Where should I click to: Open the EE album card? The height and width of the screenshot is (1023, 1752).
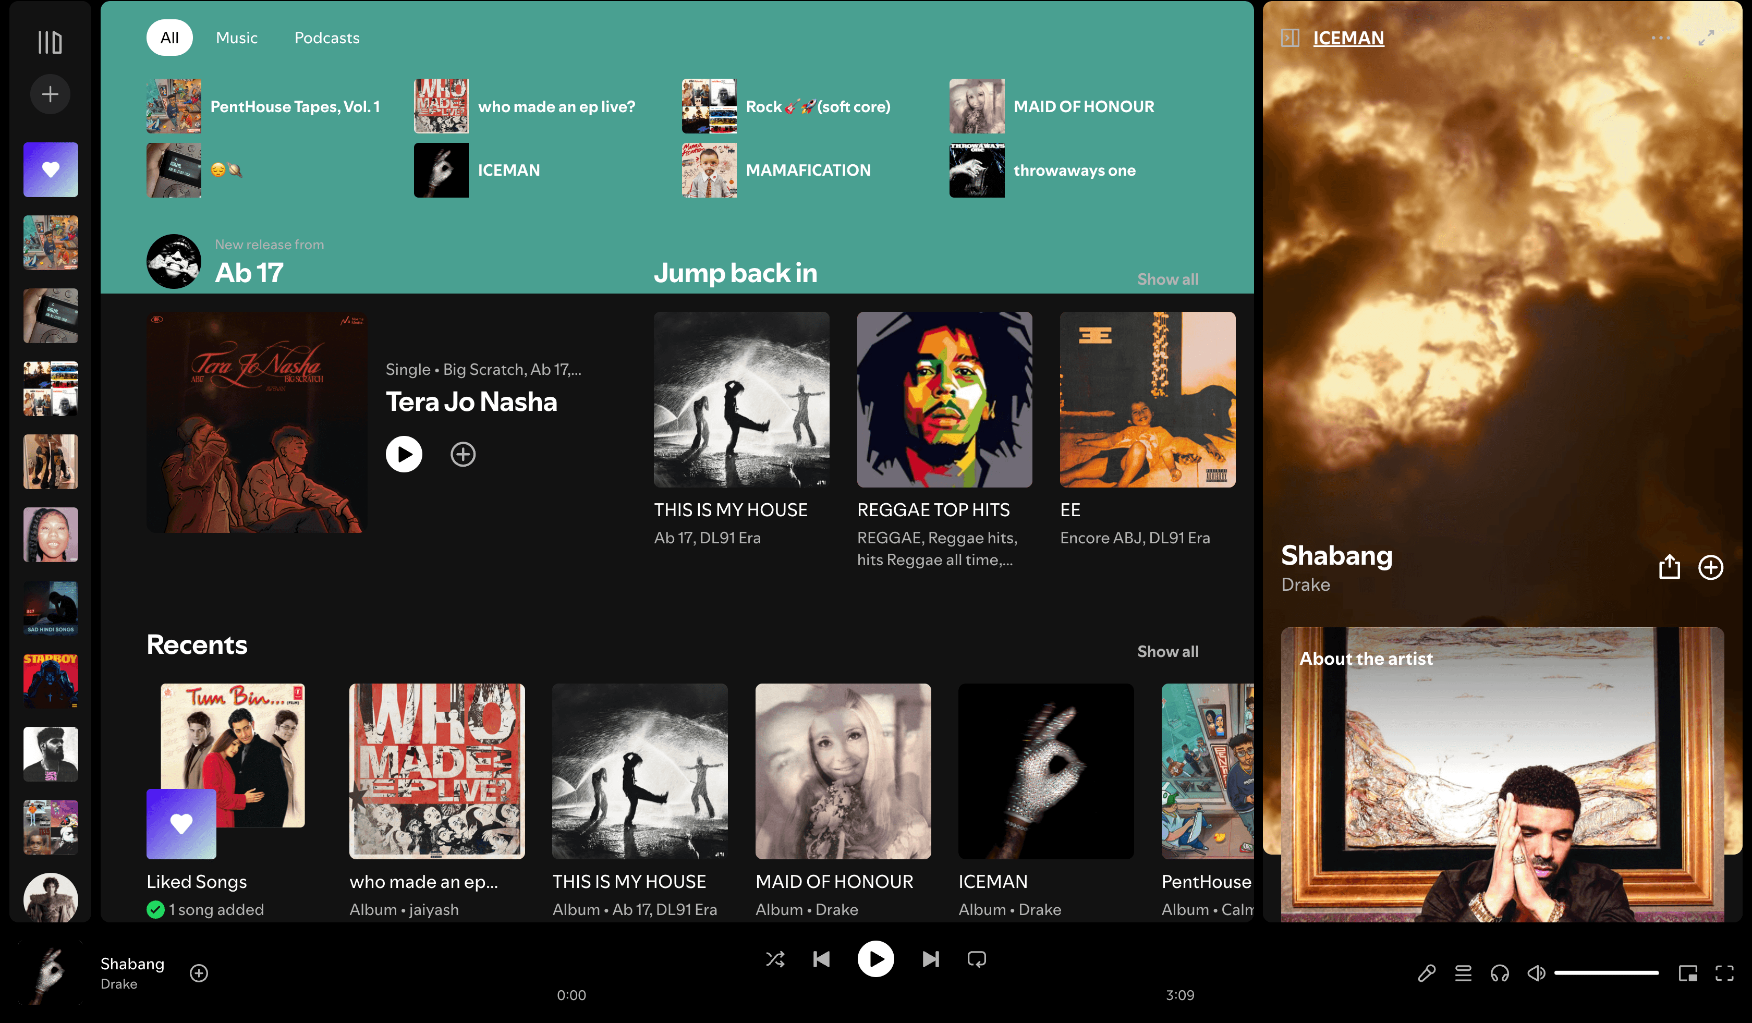pyautogui.click(x=1147, y=431)
